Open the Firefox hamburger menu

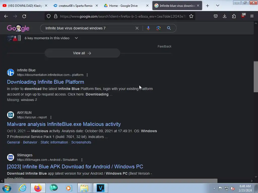pyautogui.click(x=252, y=16)
